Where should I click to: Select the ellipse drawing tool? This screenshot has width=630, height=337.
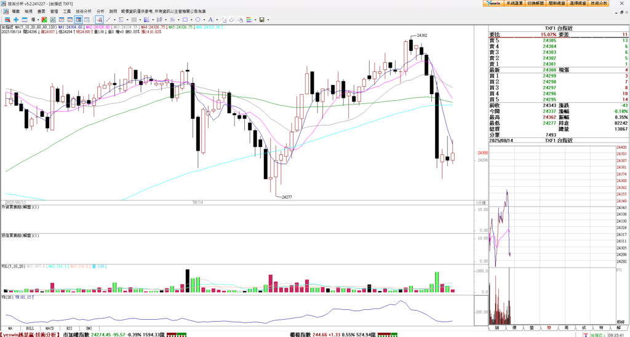pyautogui.click(x=197, y=20)
